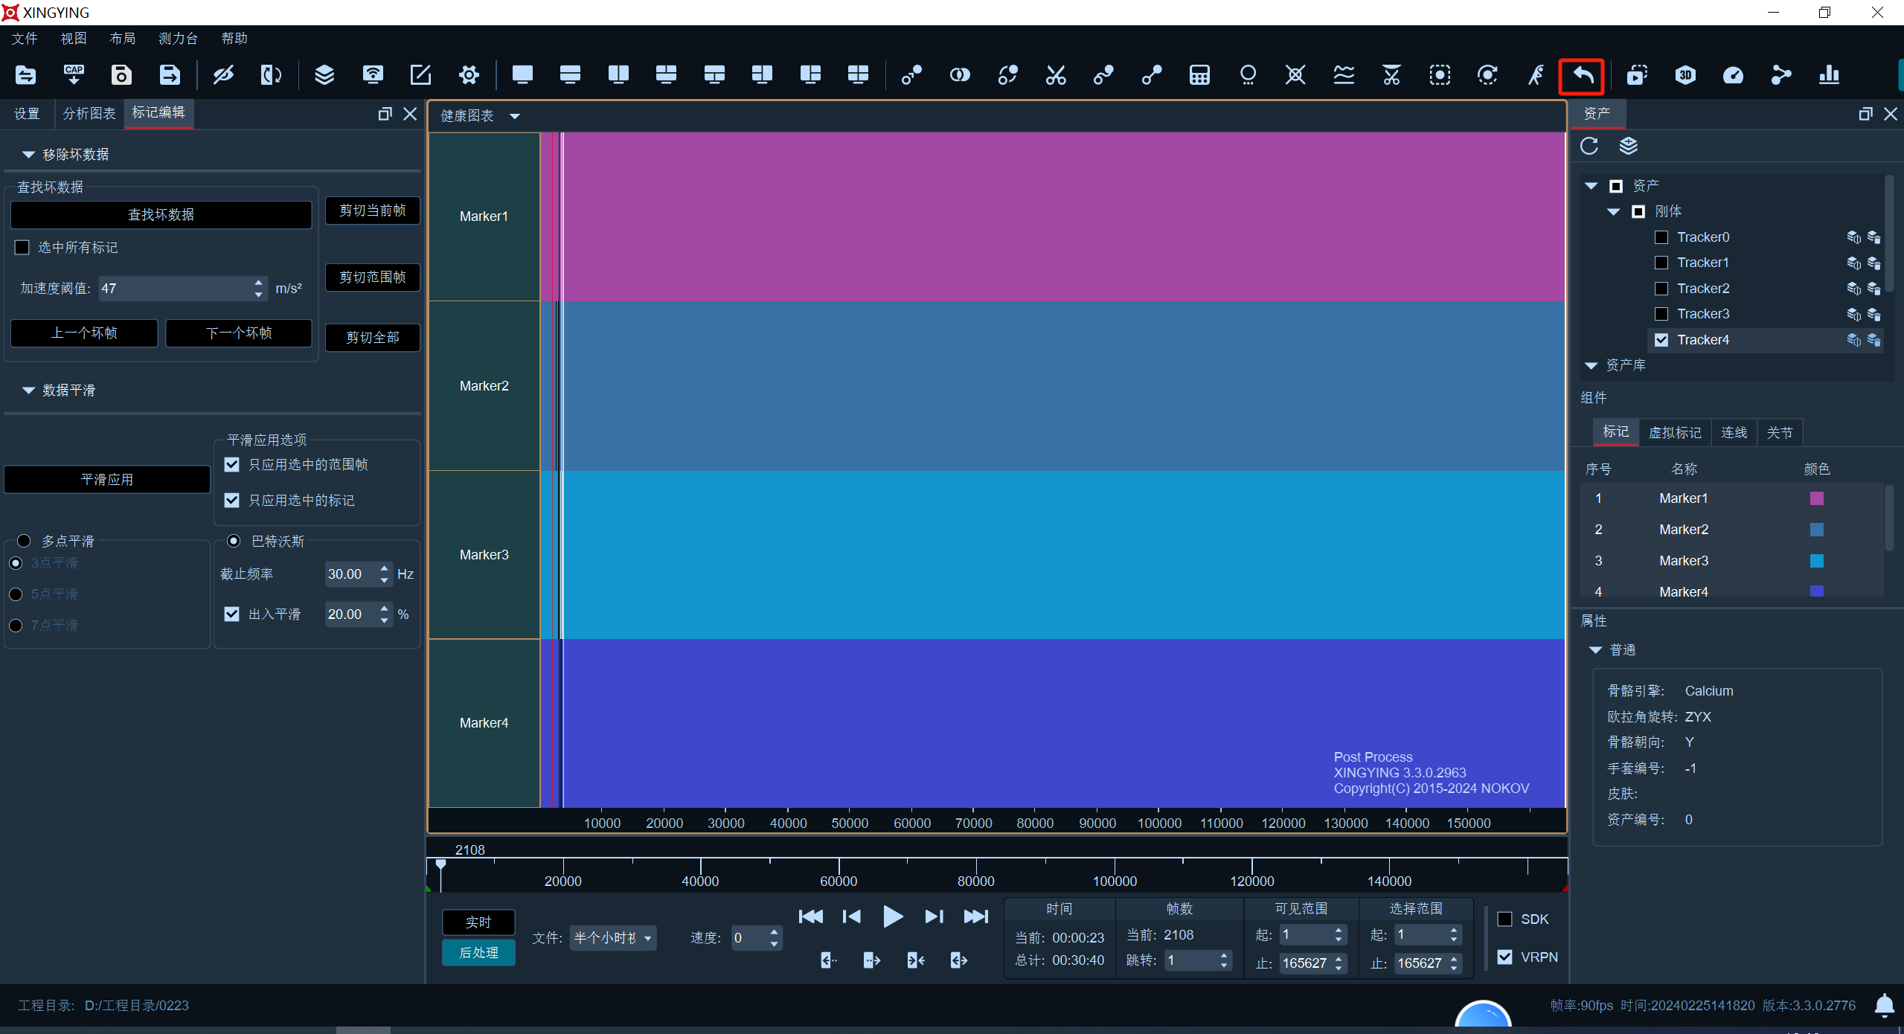Screen dimensions: 1904x1034
Task: Collapse the 移除坏数据 section
Action: tap(28, 155)
